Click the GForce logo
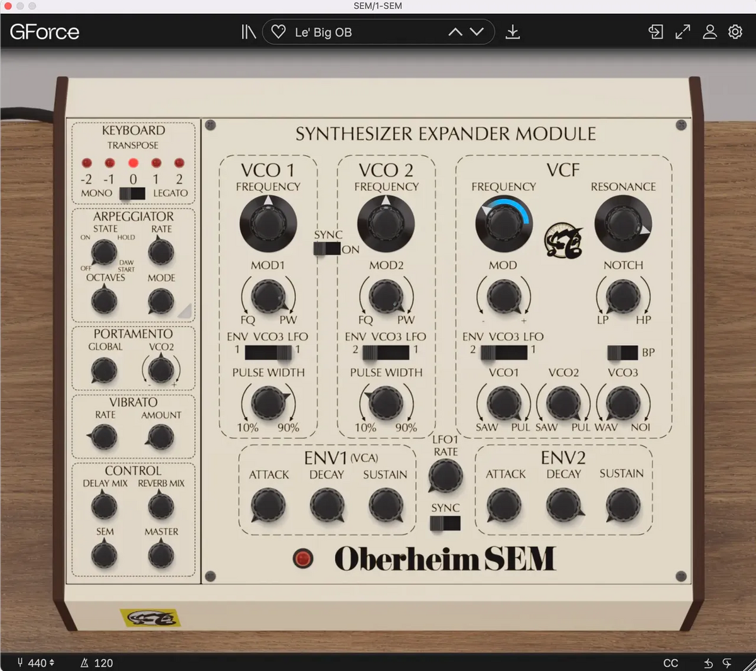The image size is (756, 671). tap(44, 32)
